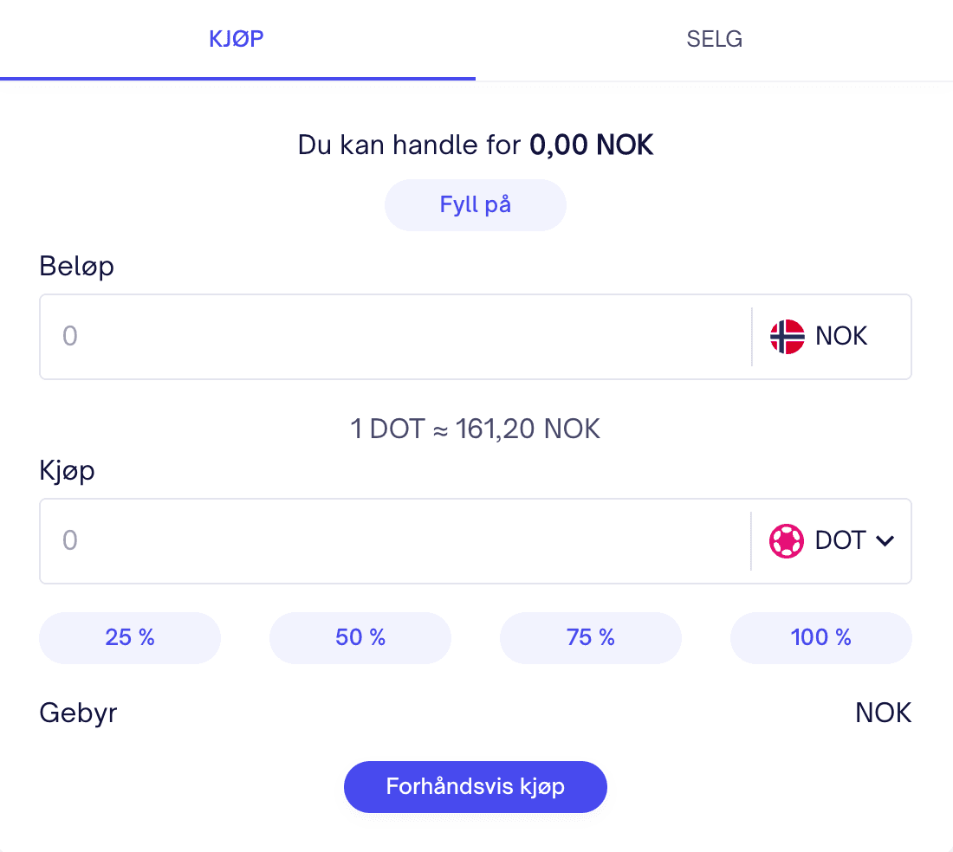Screen dimensions: 953x852
Task: Focus the Kjøp DOT amount input field
Action: pyautogui.click(x=394, y=541)
